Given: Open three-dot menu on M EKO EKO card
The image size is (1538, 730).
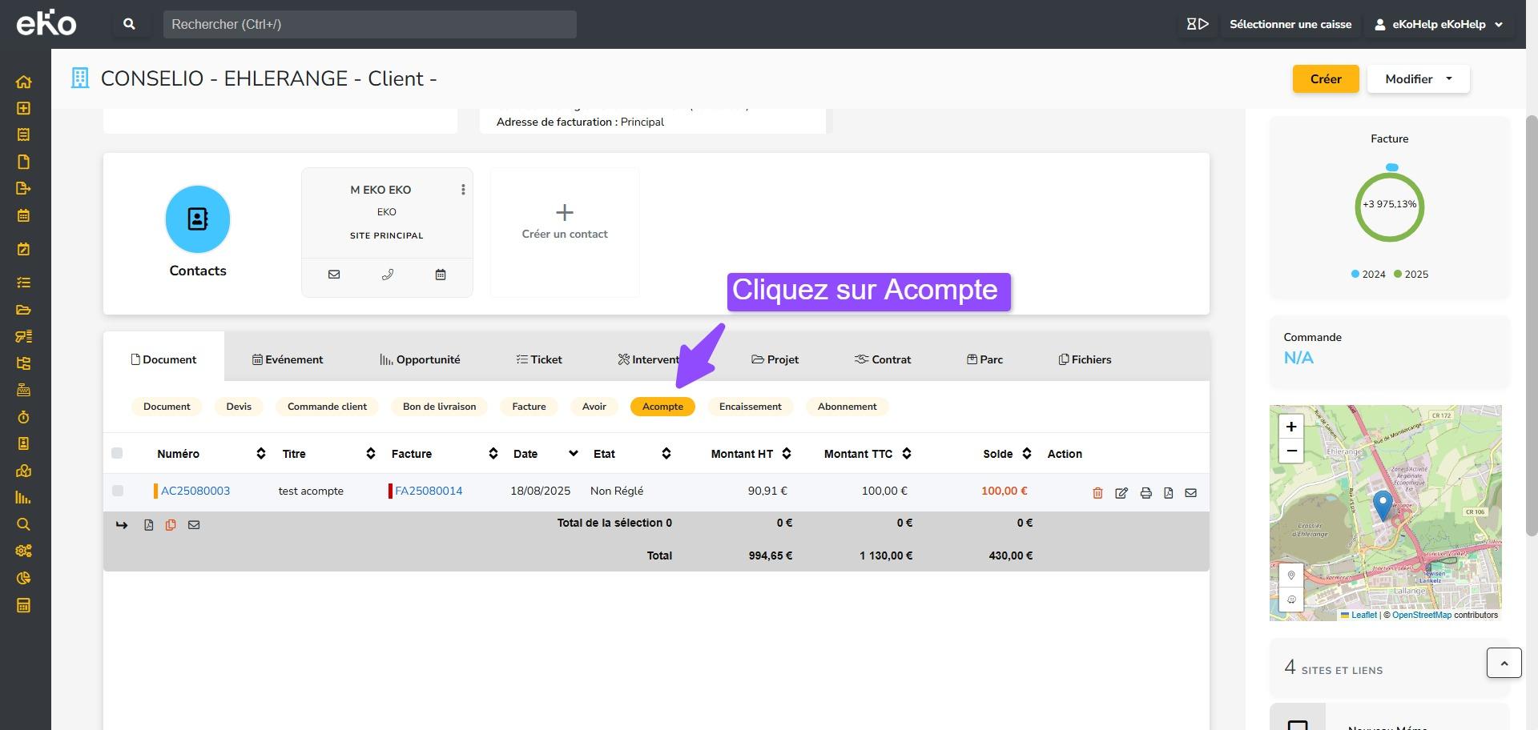Looking at the screenshot, I should (462, 190).
